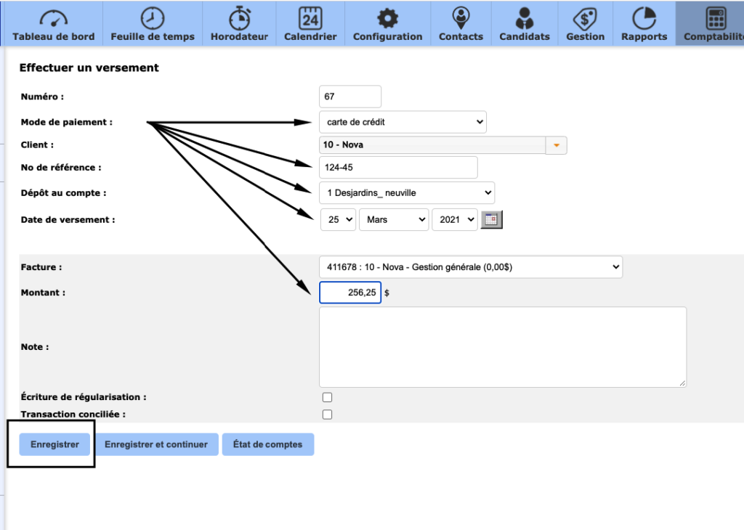Click inside the Montant amount field
The width and height of the screenshot is (744, 530).
[x=350, y=293]
